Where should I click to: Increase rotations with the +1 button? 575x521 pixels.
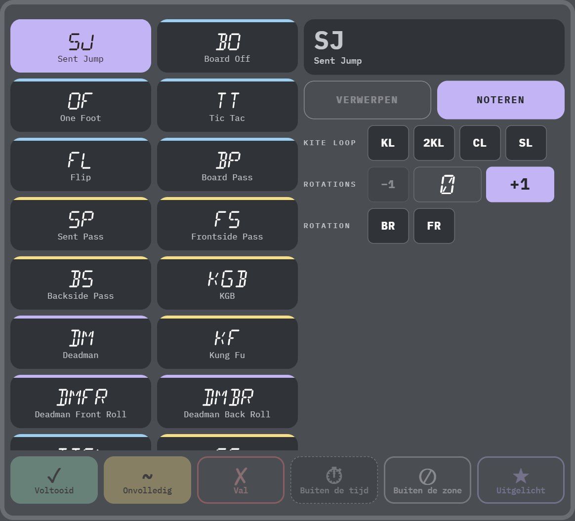click(x=520, y=184)
